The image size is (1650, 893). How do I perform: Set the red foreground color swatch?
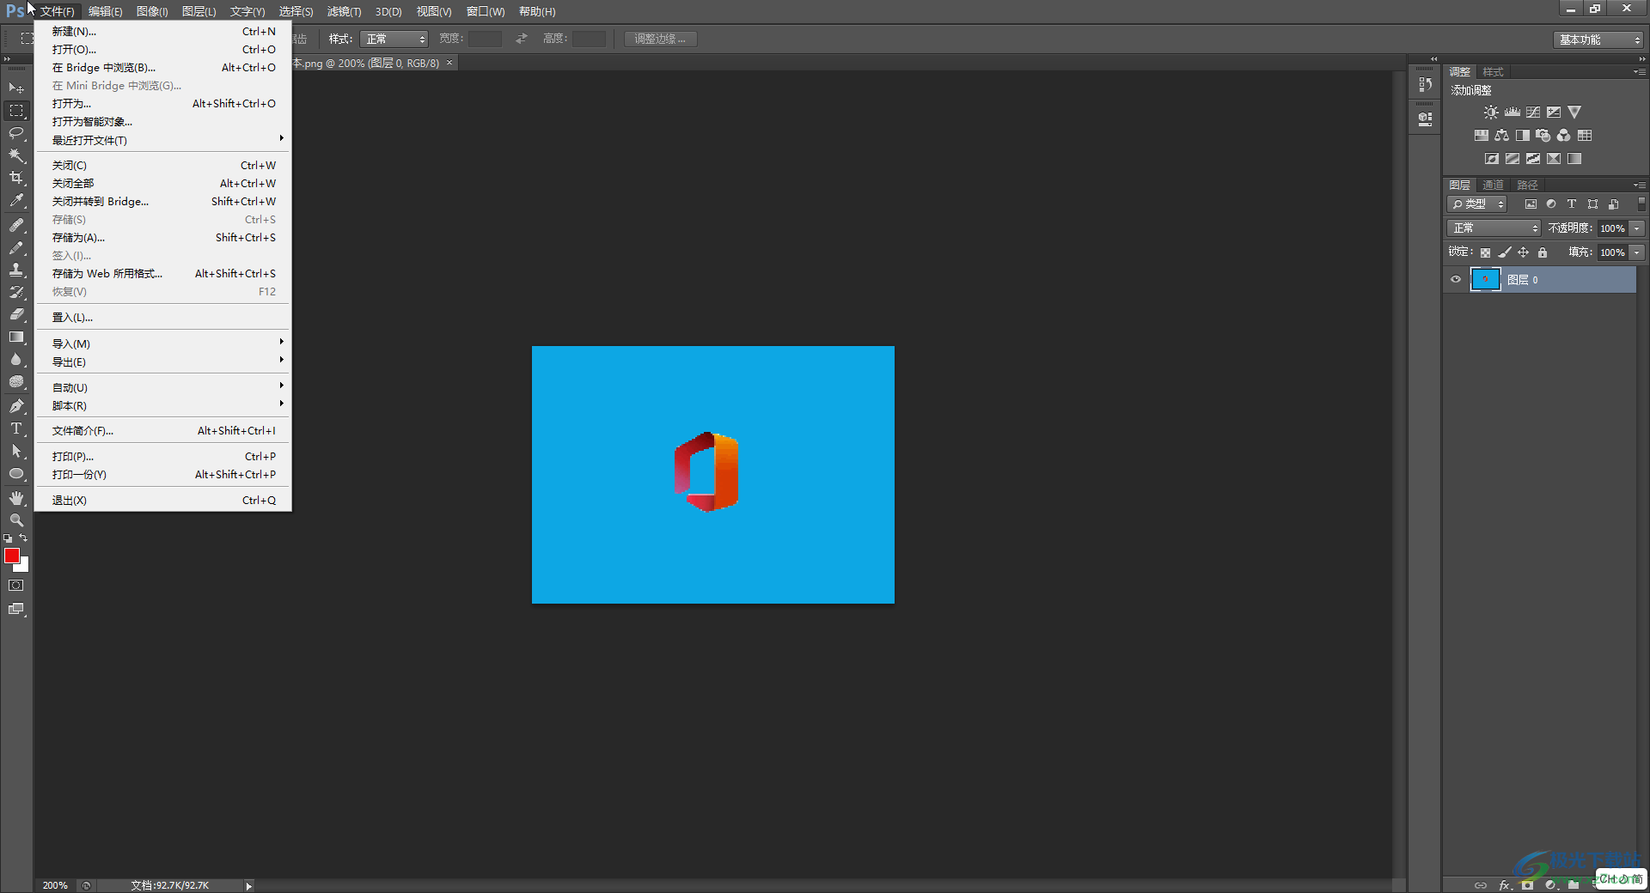click(11, 556)
